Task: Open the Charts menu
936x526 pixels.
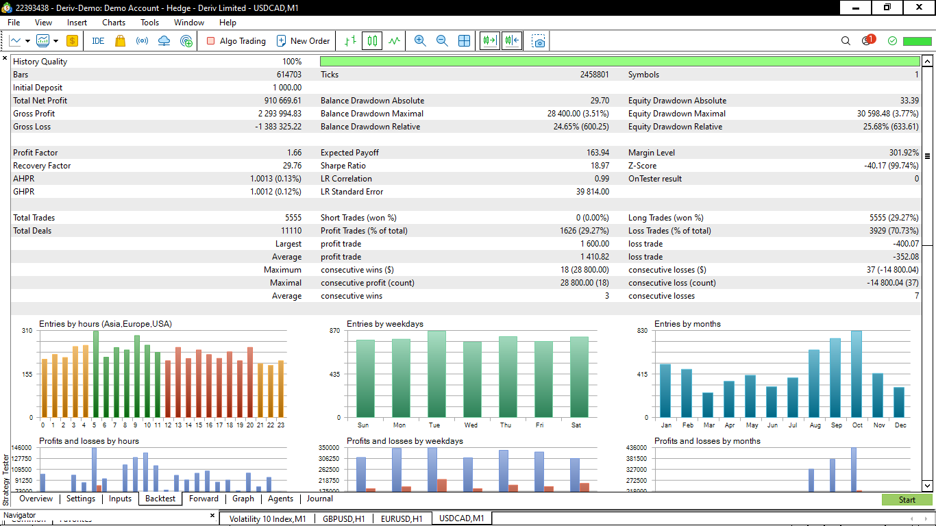Action: pyautogui.click(x=114, y=23)
